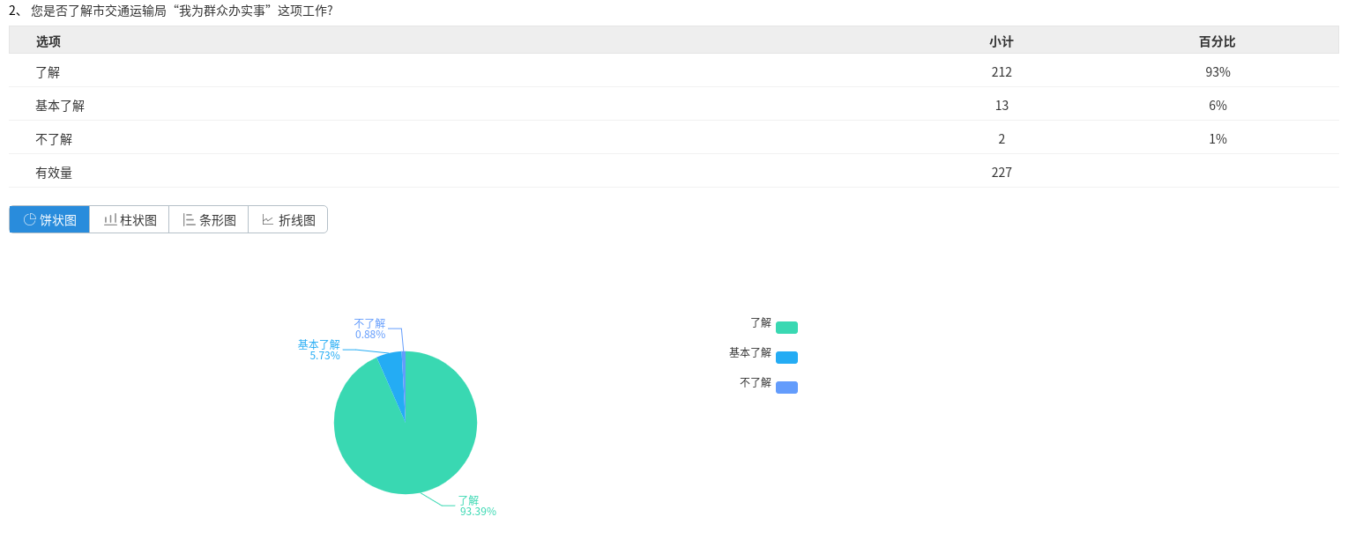Click the 百分比 column header
This screenshot has width=1348, height=539.
point(1218,41)
